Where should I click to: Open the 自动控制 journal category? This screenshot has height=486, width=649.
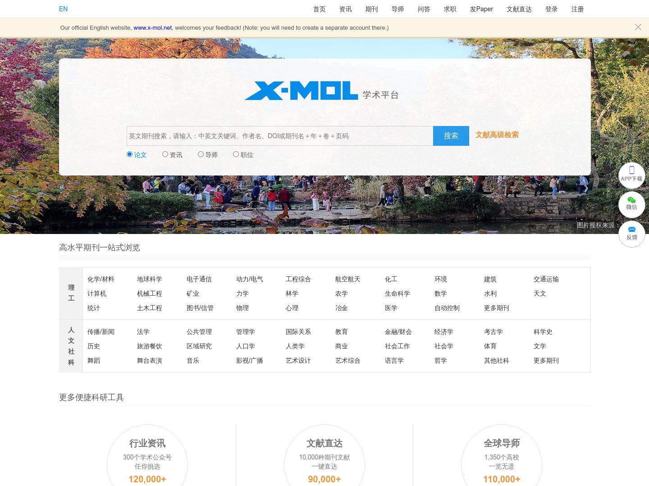pyautogui.click(x=447, y=308)
